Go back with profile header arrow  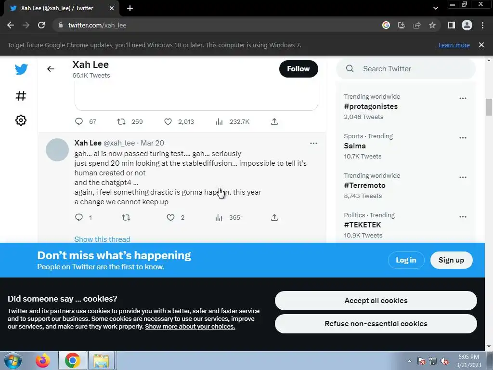pyautogui.click(x=51, y=69)
